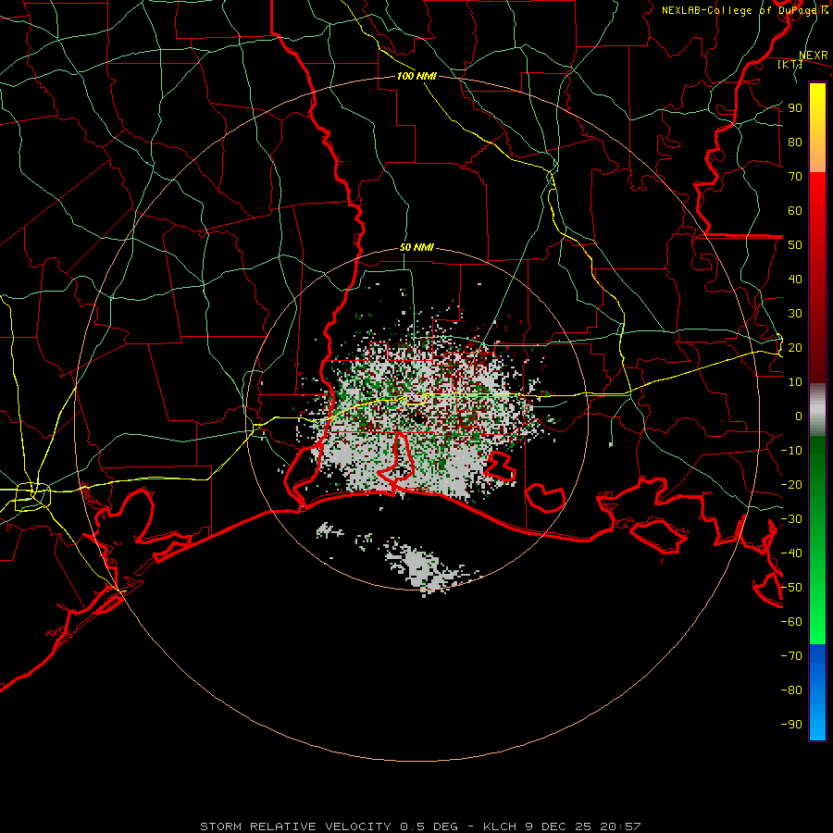Click the -30 value on the velocity scale

click(791, 519)
